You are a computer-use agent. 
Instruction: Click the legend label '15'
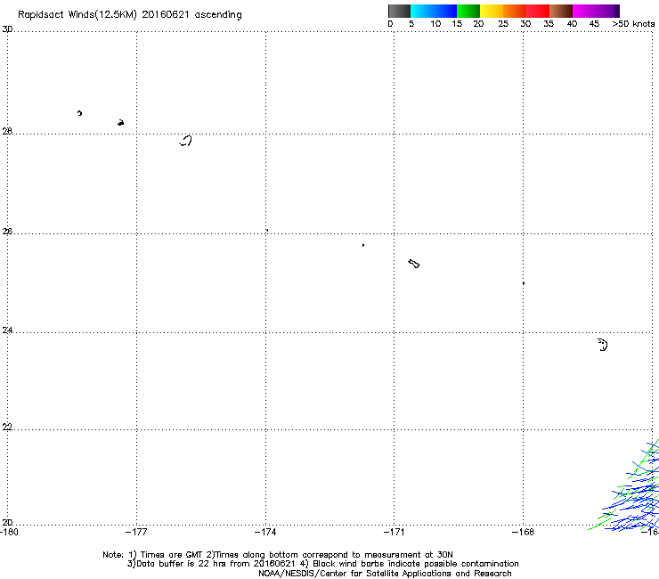457,24
